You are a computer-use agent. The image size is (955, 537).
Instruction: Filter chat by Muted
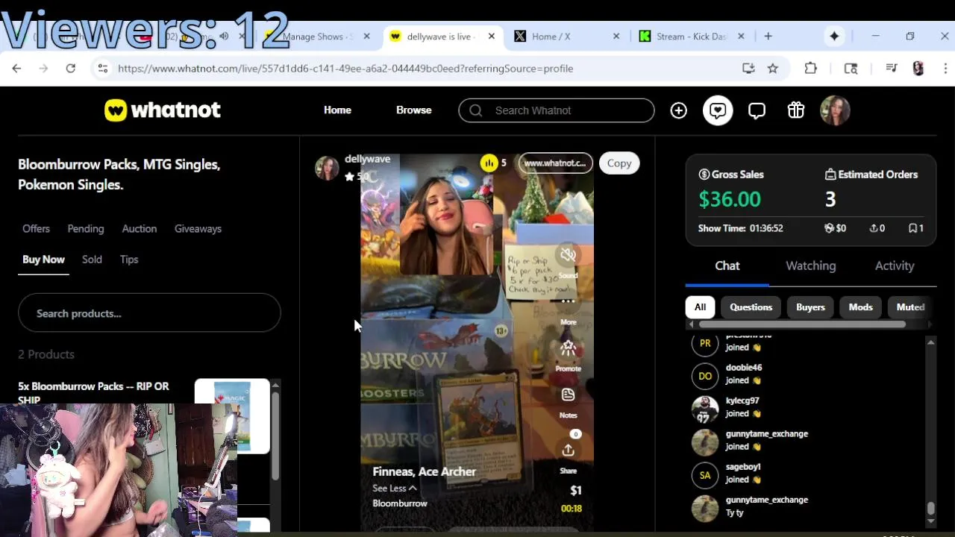coord(910,307)
